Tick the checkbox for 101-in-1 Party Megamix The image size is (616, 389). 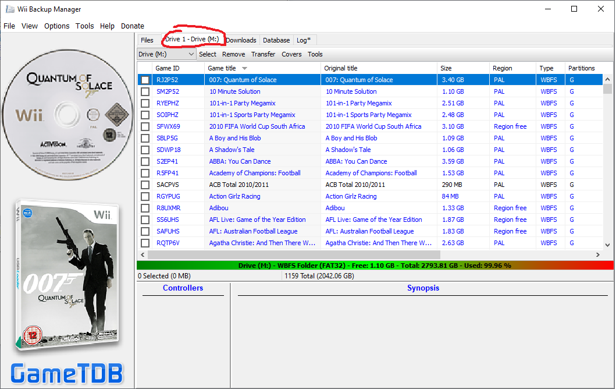[x=145, y=103]
